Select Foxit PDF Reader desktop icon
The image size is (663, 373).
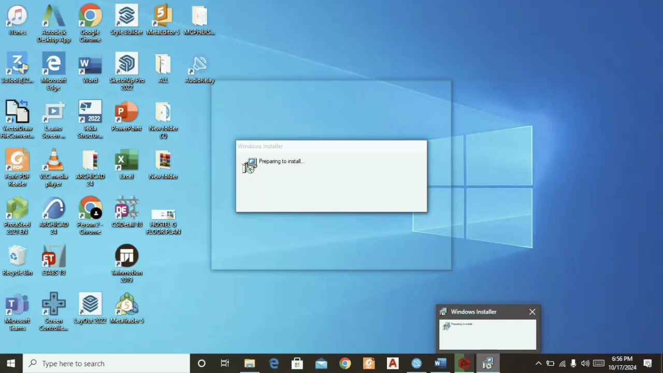coord(17,168)
